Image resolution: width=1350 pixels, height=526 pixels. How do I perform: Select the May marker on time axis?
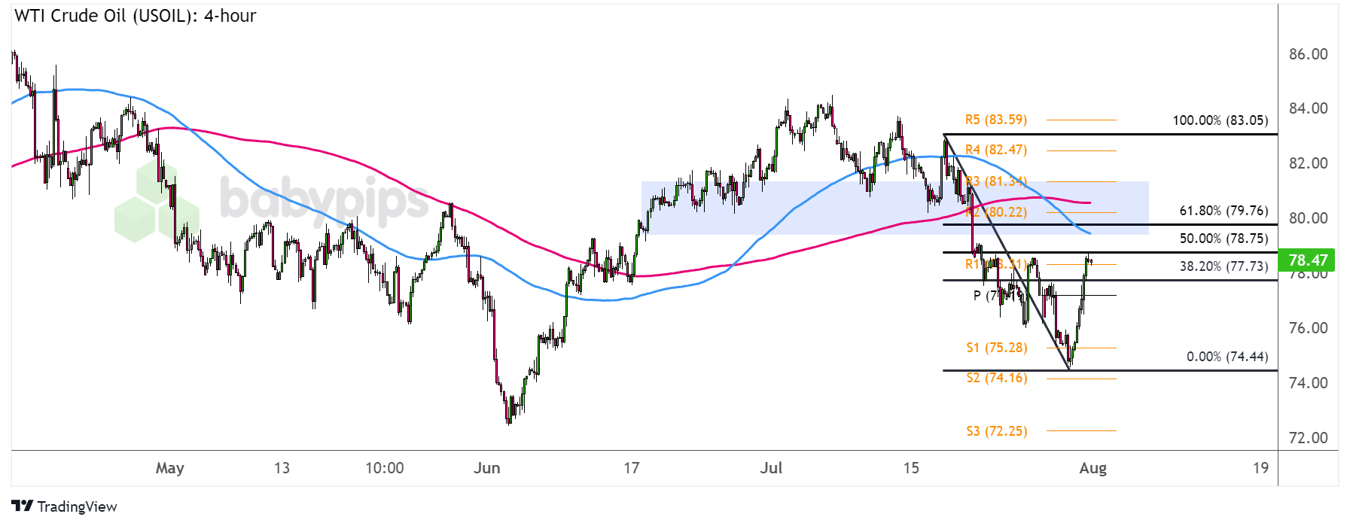[x=169, y=468]
